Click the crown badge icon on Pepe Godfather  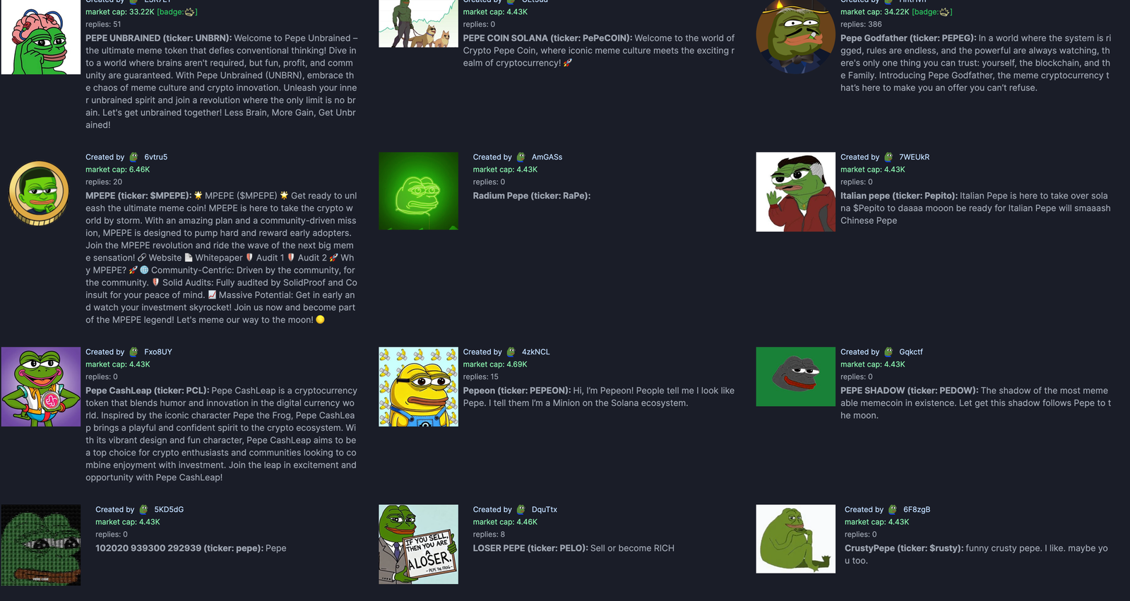[944, 12]
